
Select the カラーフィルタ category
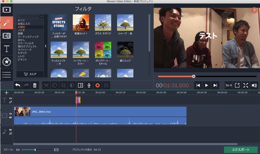click(x=26, y=43)
